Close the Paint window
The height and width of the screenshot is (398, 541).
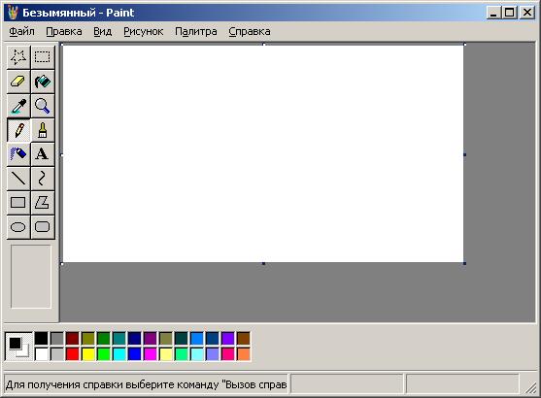pos(527,13)
